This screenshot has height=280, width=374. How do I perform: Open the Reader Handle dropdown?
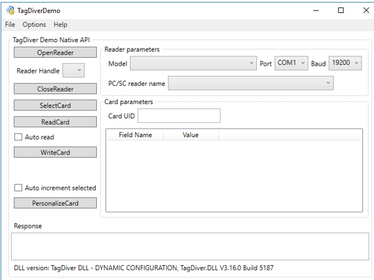73,70
